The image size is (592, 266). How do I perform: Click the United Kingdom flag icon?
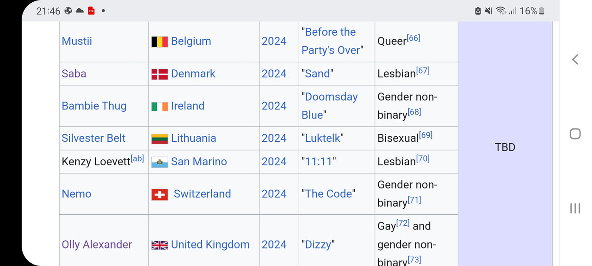[x=160, y=245]
